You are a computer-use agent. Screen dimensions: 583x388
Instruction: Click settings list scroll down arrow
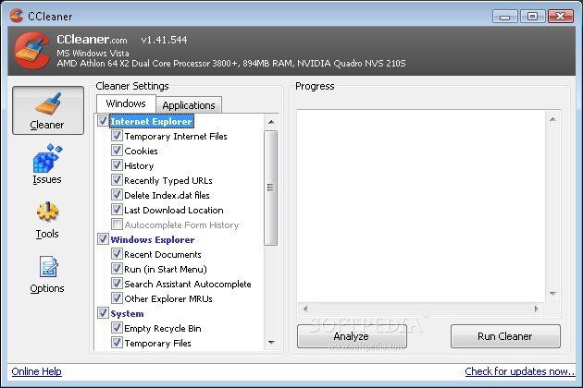pyautogui.click(x=271, y=343)
